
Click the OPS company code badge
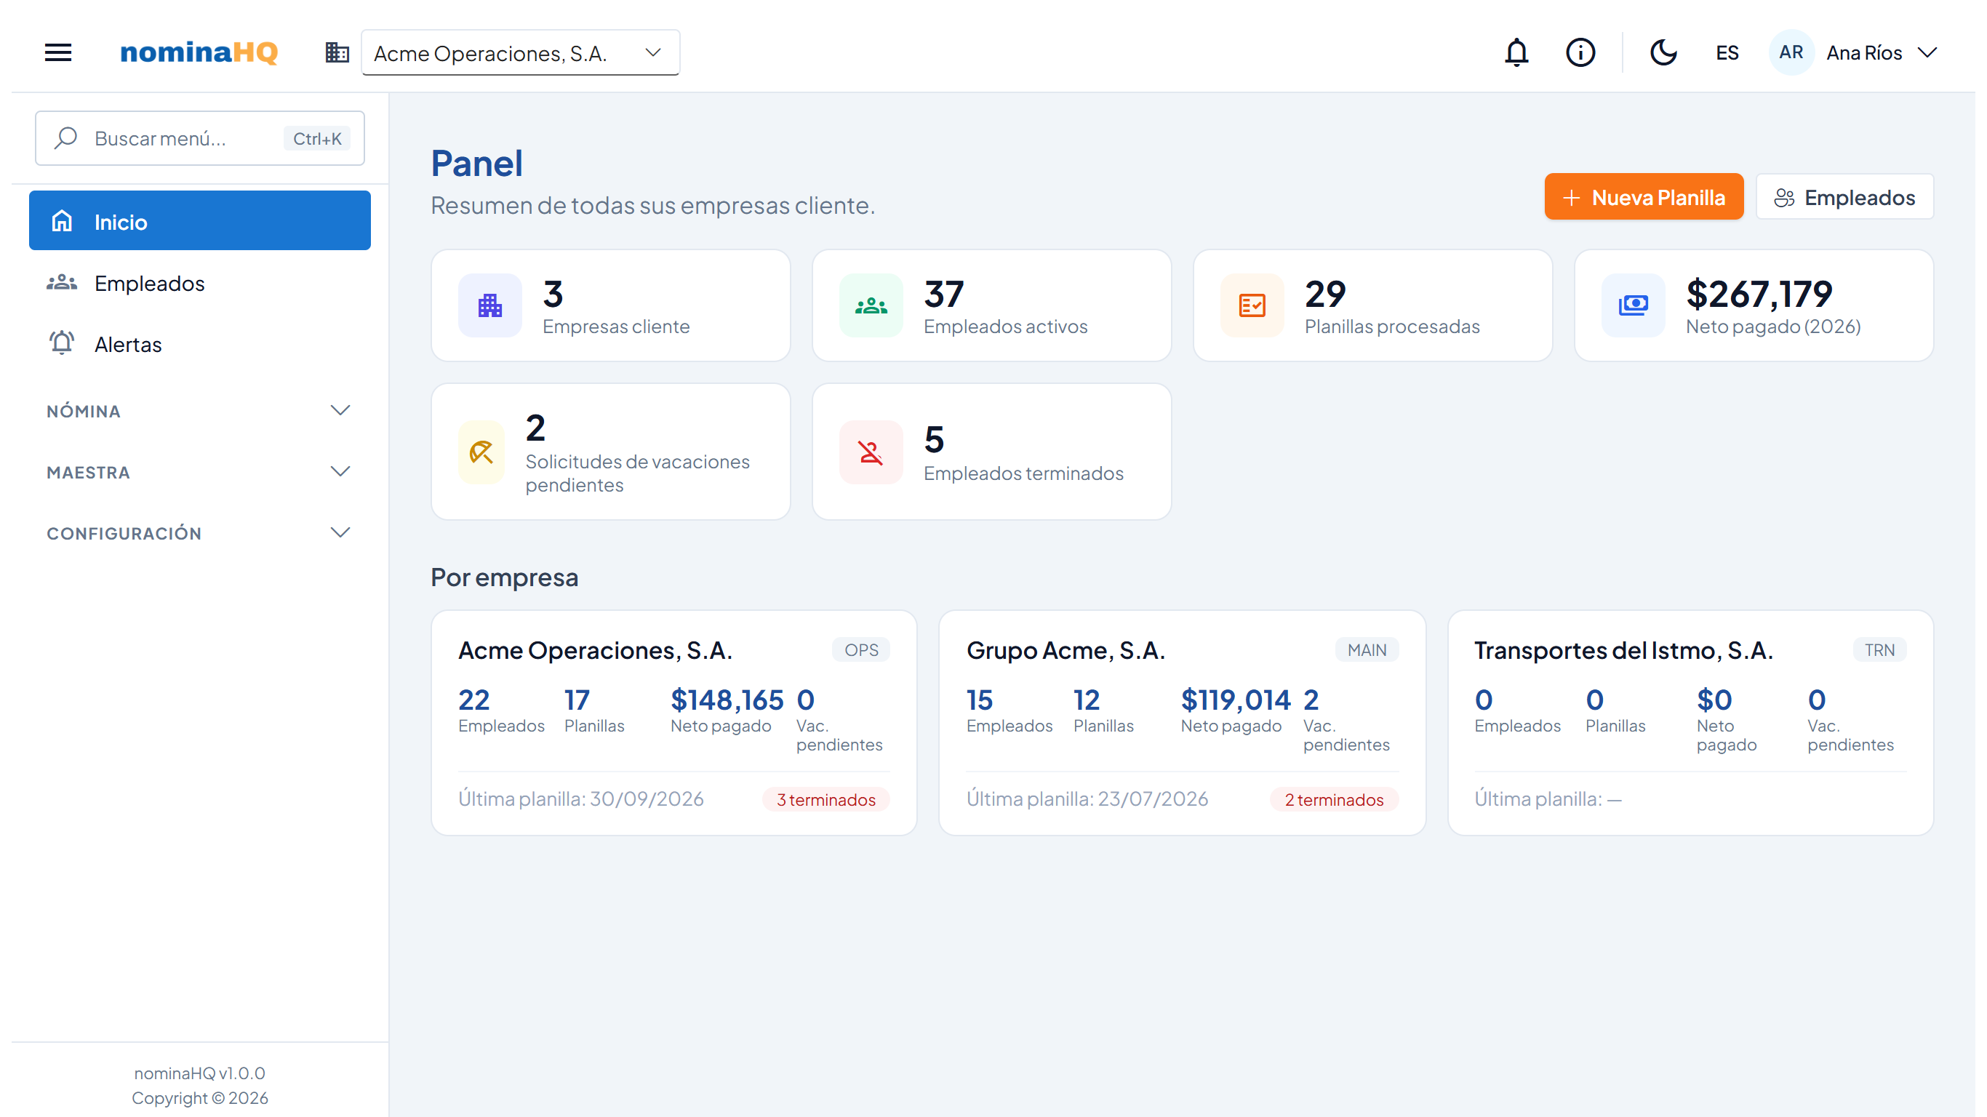(861, 650)
